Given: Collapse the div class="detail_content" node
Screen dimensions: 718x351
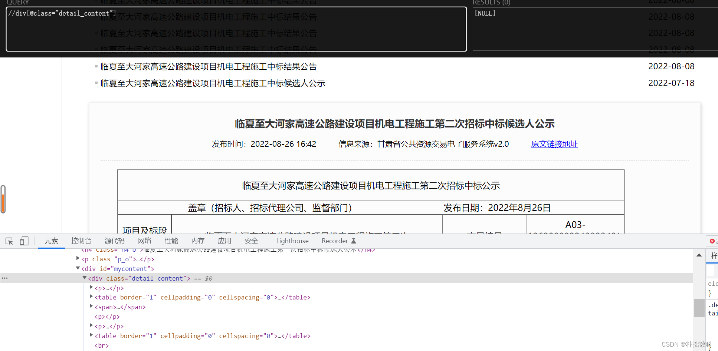Looking at the screenshot, I should pos(85,278).
